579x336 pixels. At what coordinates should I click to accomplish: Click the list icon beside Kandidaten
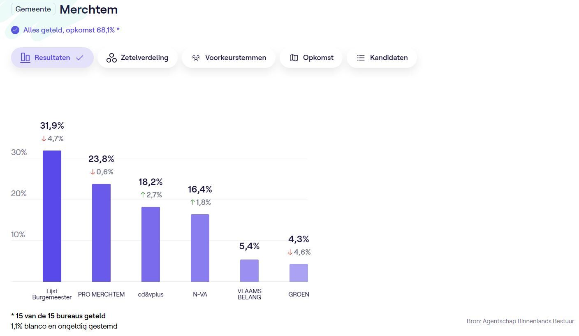361,58
